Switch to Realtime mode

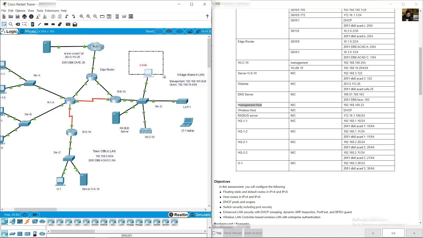pyautogui.click(x=178, y=215)
